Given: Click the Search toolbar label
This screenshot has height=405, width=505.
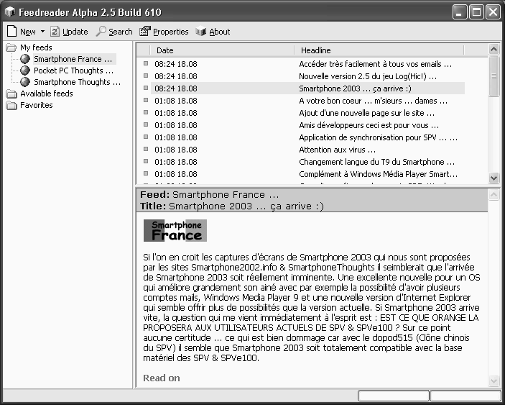Looking at the screenshot, I should point(121,32).
